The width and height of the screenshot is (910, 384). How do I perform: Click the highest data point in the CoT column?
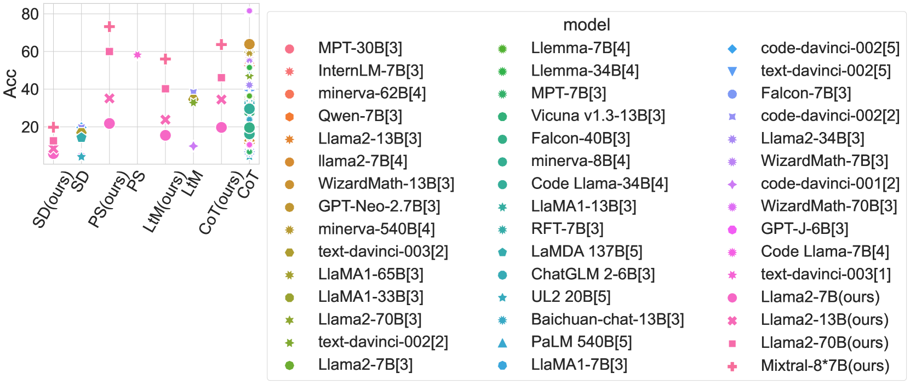[x=249, y=11]
